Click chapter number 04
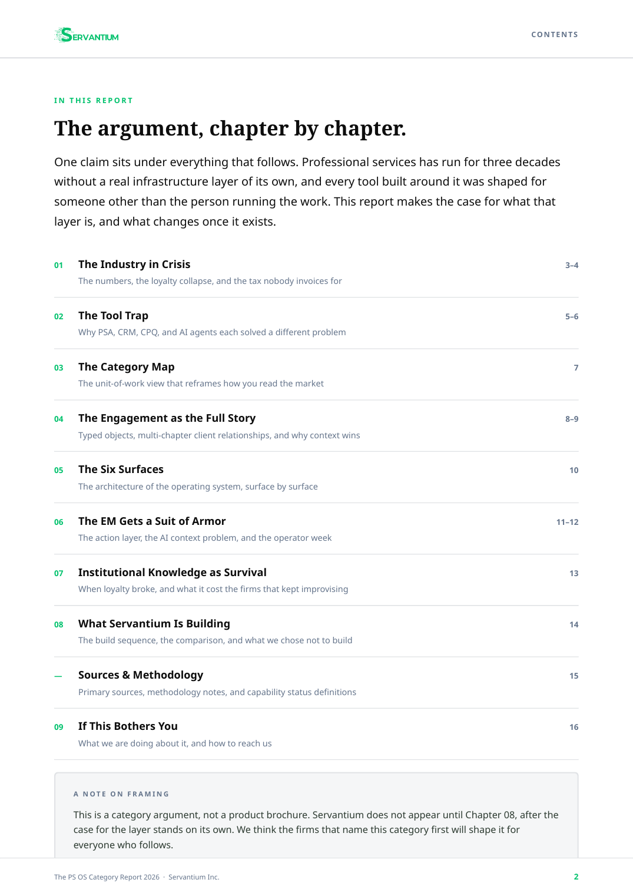Screen dimensions: 633x896 [59, 419]
